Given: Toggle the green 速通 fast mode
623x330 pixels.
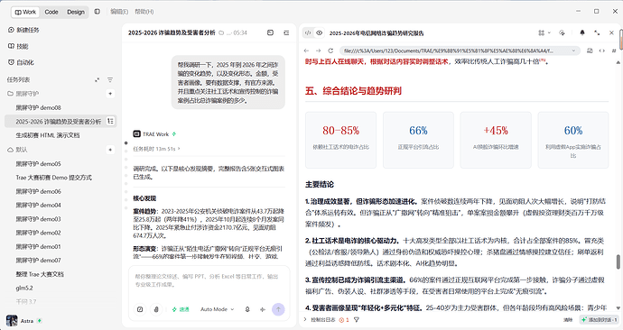Looking at the screenshot, I should click(x=181, y=309).
